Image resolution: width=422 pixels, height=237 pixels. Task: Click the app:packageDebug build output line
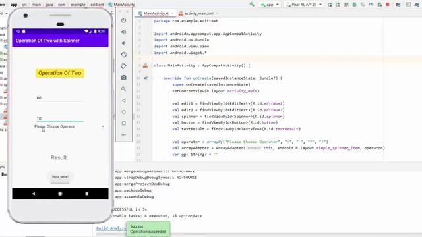coord(133,190)
